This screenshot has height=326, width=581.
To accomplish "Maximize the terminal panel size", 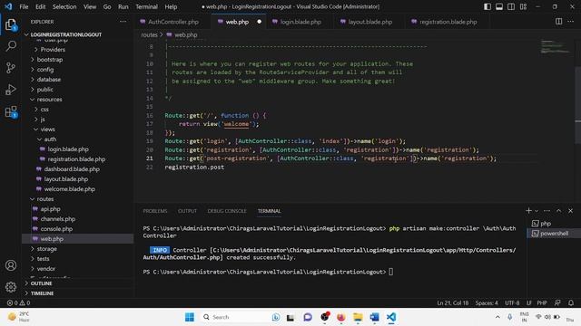I will pos(559,211).
